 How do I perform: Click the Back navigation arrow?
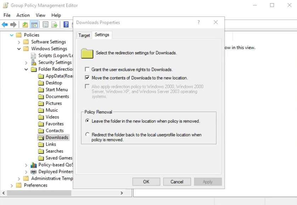coord(4,24)
